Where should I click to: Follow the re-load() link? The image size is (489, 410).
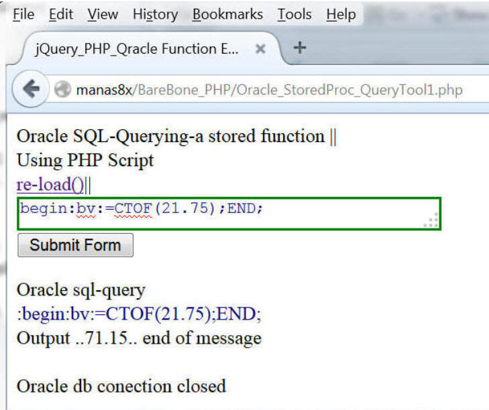[x=50, y=184]
